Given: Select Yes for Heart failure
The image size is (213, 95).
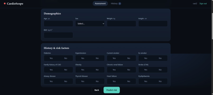Looking at the screenshot, I should 114,81.
